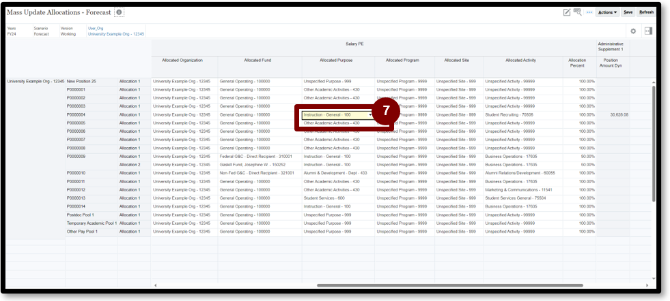Viewport: 670px width, 301px height.
Task: Click the Student Services - 600 purpose cell
Action: point(338,198)
